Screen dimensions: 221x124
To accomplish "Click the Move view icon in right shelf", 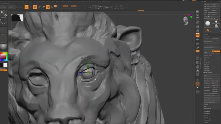I will pyautogui.click(x=198, y=63).
